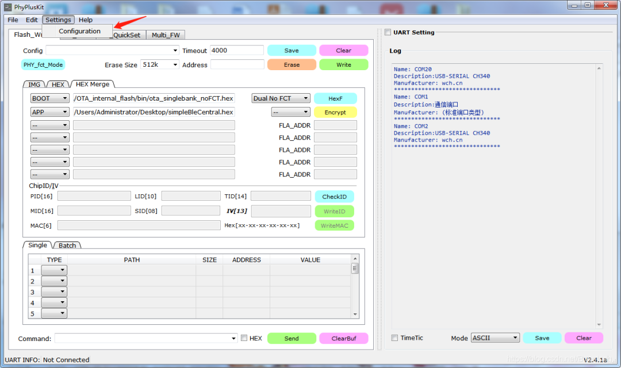Open the APP type dropdown
Viewport: 621px width, 368px height.
point(49,112)
